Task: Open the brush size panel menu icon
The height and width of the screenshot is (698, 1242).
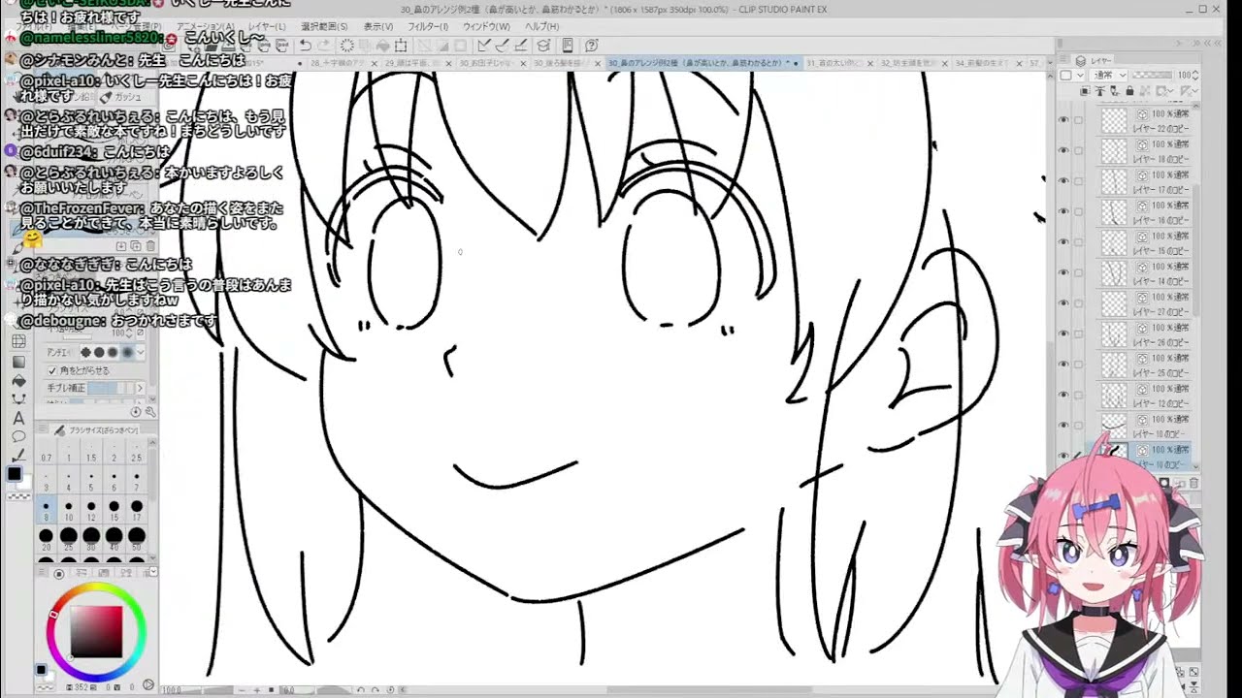Action: coord(41,429)
